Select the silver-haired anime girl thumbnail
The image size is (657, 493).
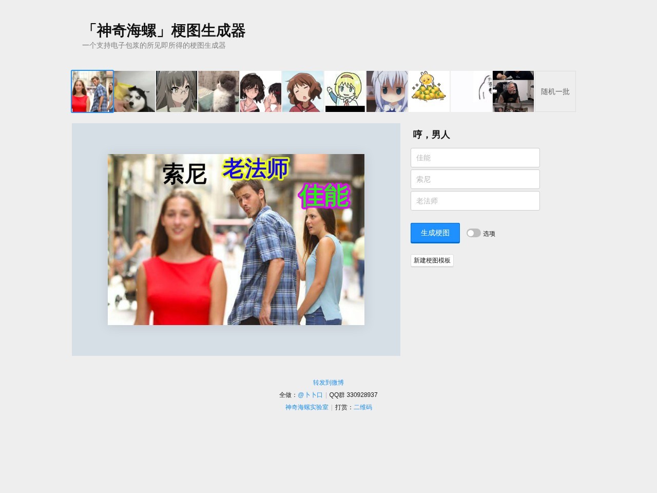[387, 91]
